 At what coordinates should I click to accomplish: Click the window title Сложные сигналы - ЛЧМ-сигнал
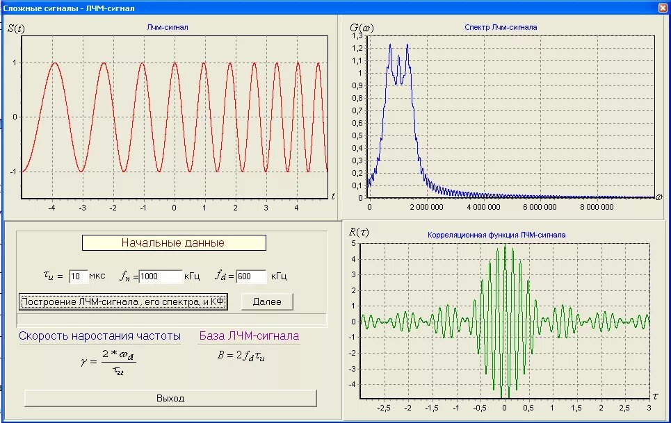(68, 8)
